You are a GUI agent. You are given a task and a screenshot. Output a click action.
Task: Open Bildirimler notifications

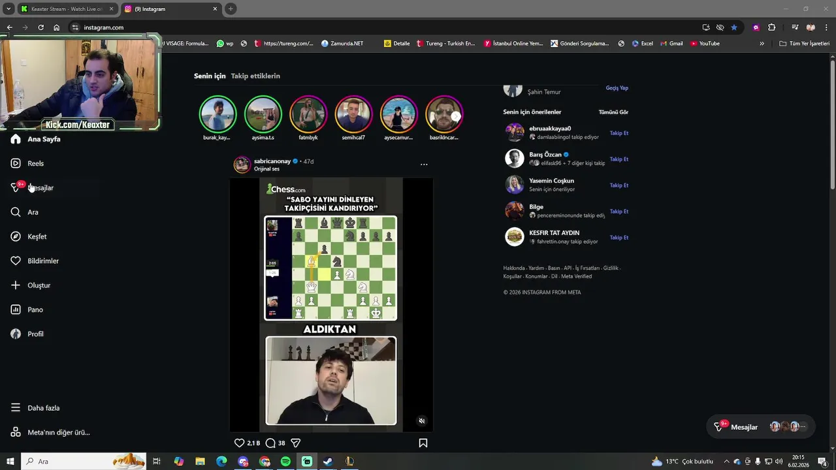[35, 261]
